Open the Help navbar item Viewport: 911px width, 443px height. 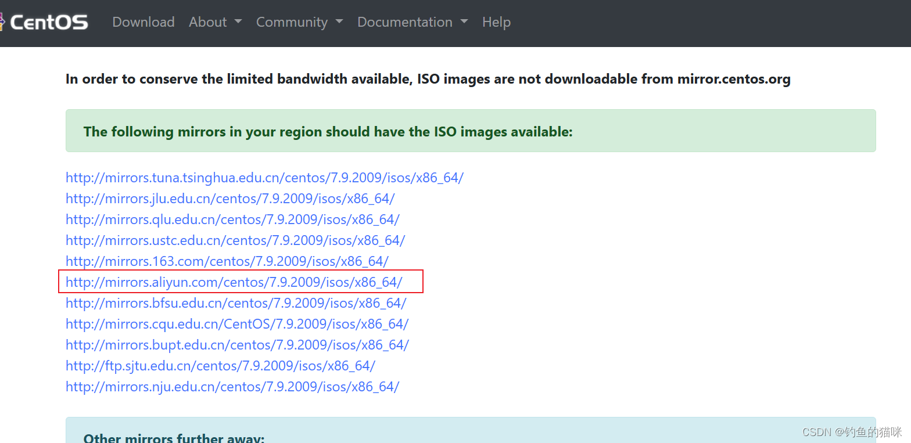click(496, 22)
